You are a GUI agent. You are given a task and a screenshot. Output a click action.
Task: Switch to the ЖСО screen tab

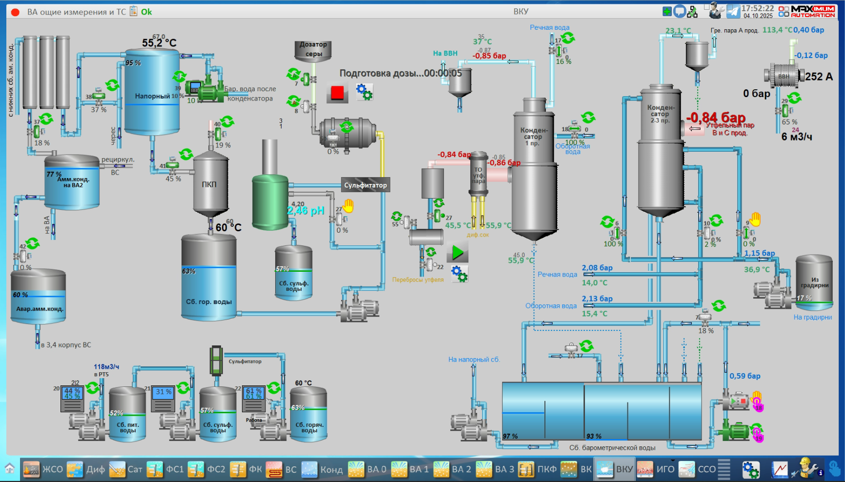[x=43, y=469]
